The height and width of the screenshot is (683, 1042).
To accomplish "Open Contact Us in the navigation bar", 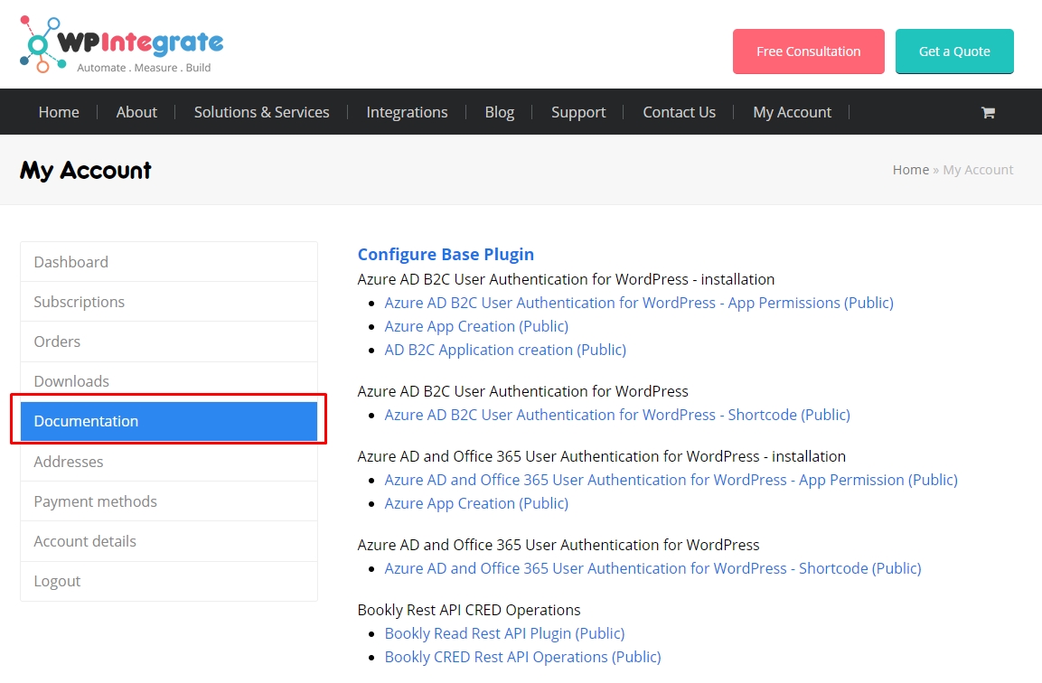I will pyautogui.click(x=679, y=112).
